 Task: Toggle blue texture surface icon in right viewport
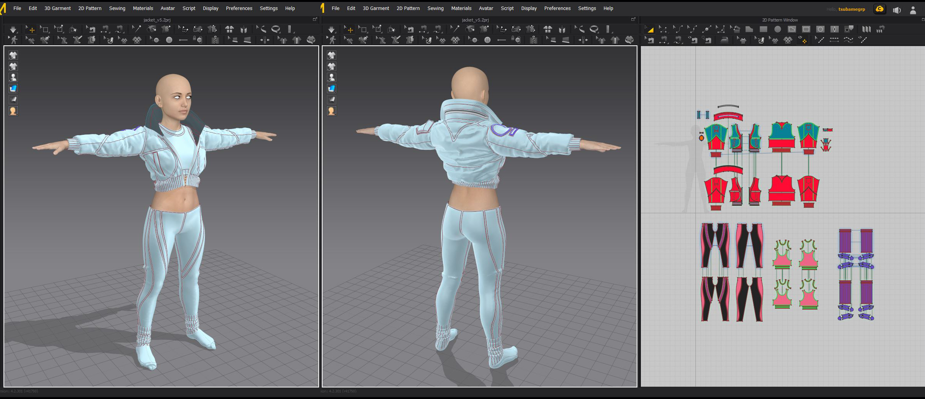(331, 88)
